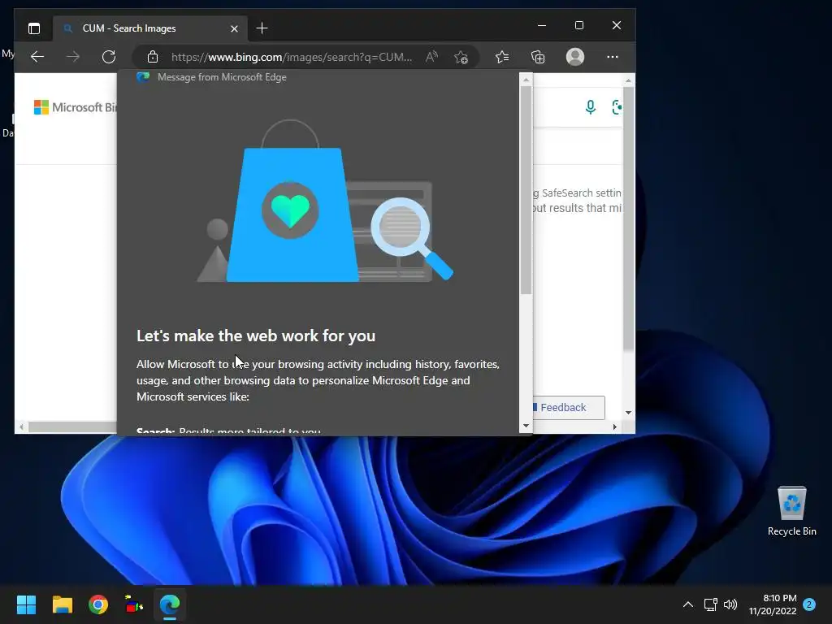Activate Read aloud icon in address bar

coord(432,57)
